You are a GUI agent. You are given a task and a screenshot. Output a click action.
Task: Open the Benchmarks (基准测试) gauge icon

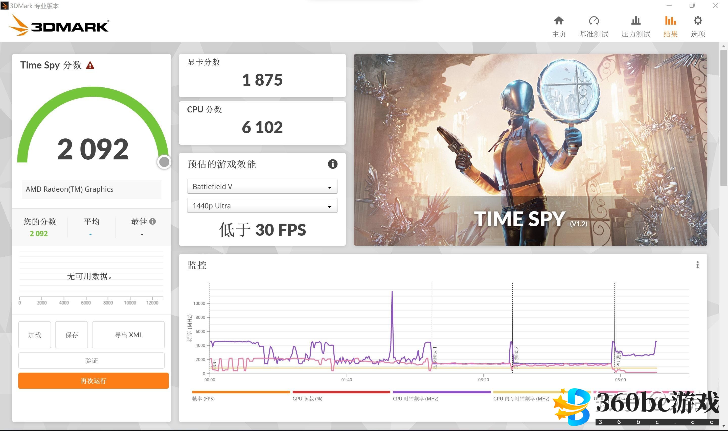point(594,21)
